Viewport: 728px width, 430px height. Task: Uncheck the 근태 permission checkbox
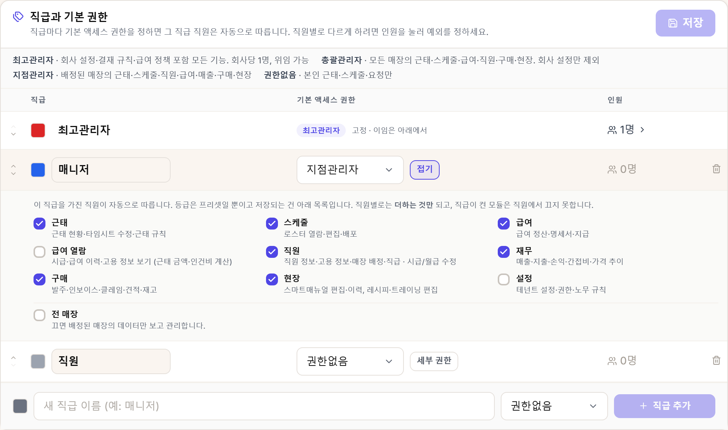click(39, 224)
